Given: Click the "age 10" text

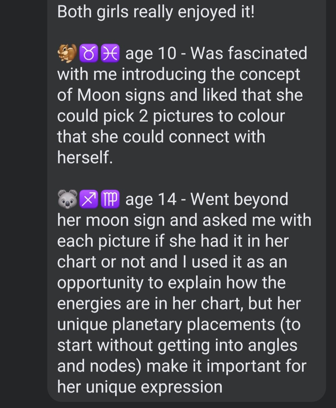Looking at the screenshot, I should coord(151,53).
